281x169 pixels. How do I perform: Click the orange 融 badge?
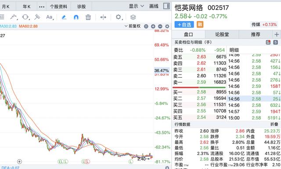200,25
